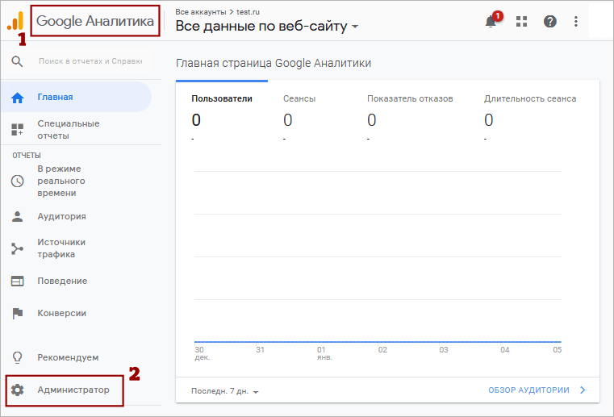This screenshot has height=417, width=614.
Task: Click the lightbulb icon for Рекомендуем
Action: coord(17,357)
